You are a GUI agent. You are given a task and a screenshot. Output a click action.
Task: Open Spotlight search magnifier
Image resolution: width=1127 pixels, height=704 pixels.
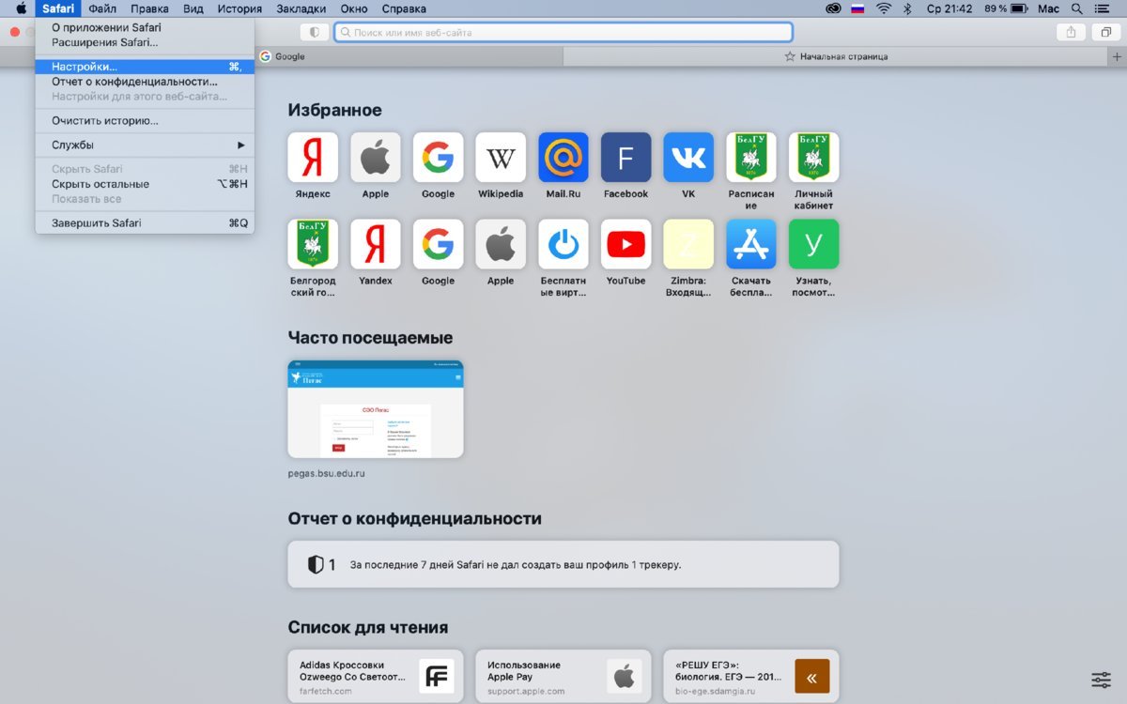1076,8
